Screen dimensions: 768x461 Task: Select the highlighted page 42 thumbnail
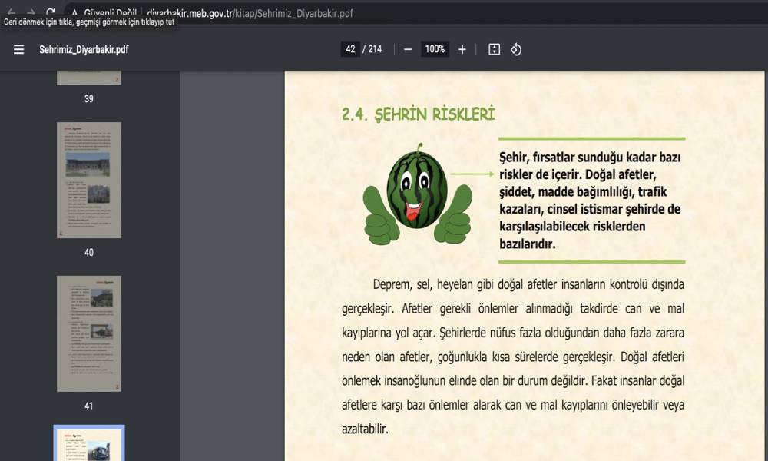tap(89, 443)
